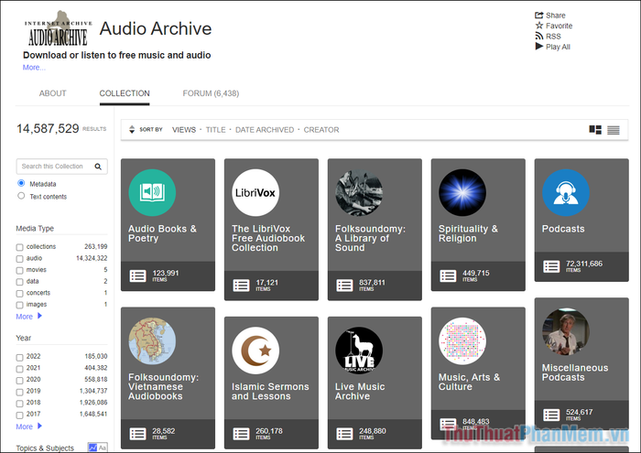Screen dimensions: 641x453
Task: Expand More under Media Type
Action: (x=28, y=316)
